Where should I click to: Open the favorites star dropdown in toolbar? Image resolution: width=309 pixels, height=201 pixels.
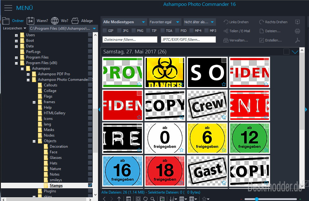click(206, 199)
